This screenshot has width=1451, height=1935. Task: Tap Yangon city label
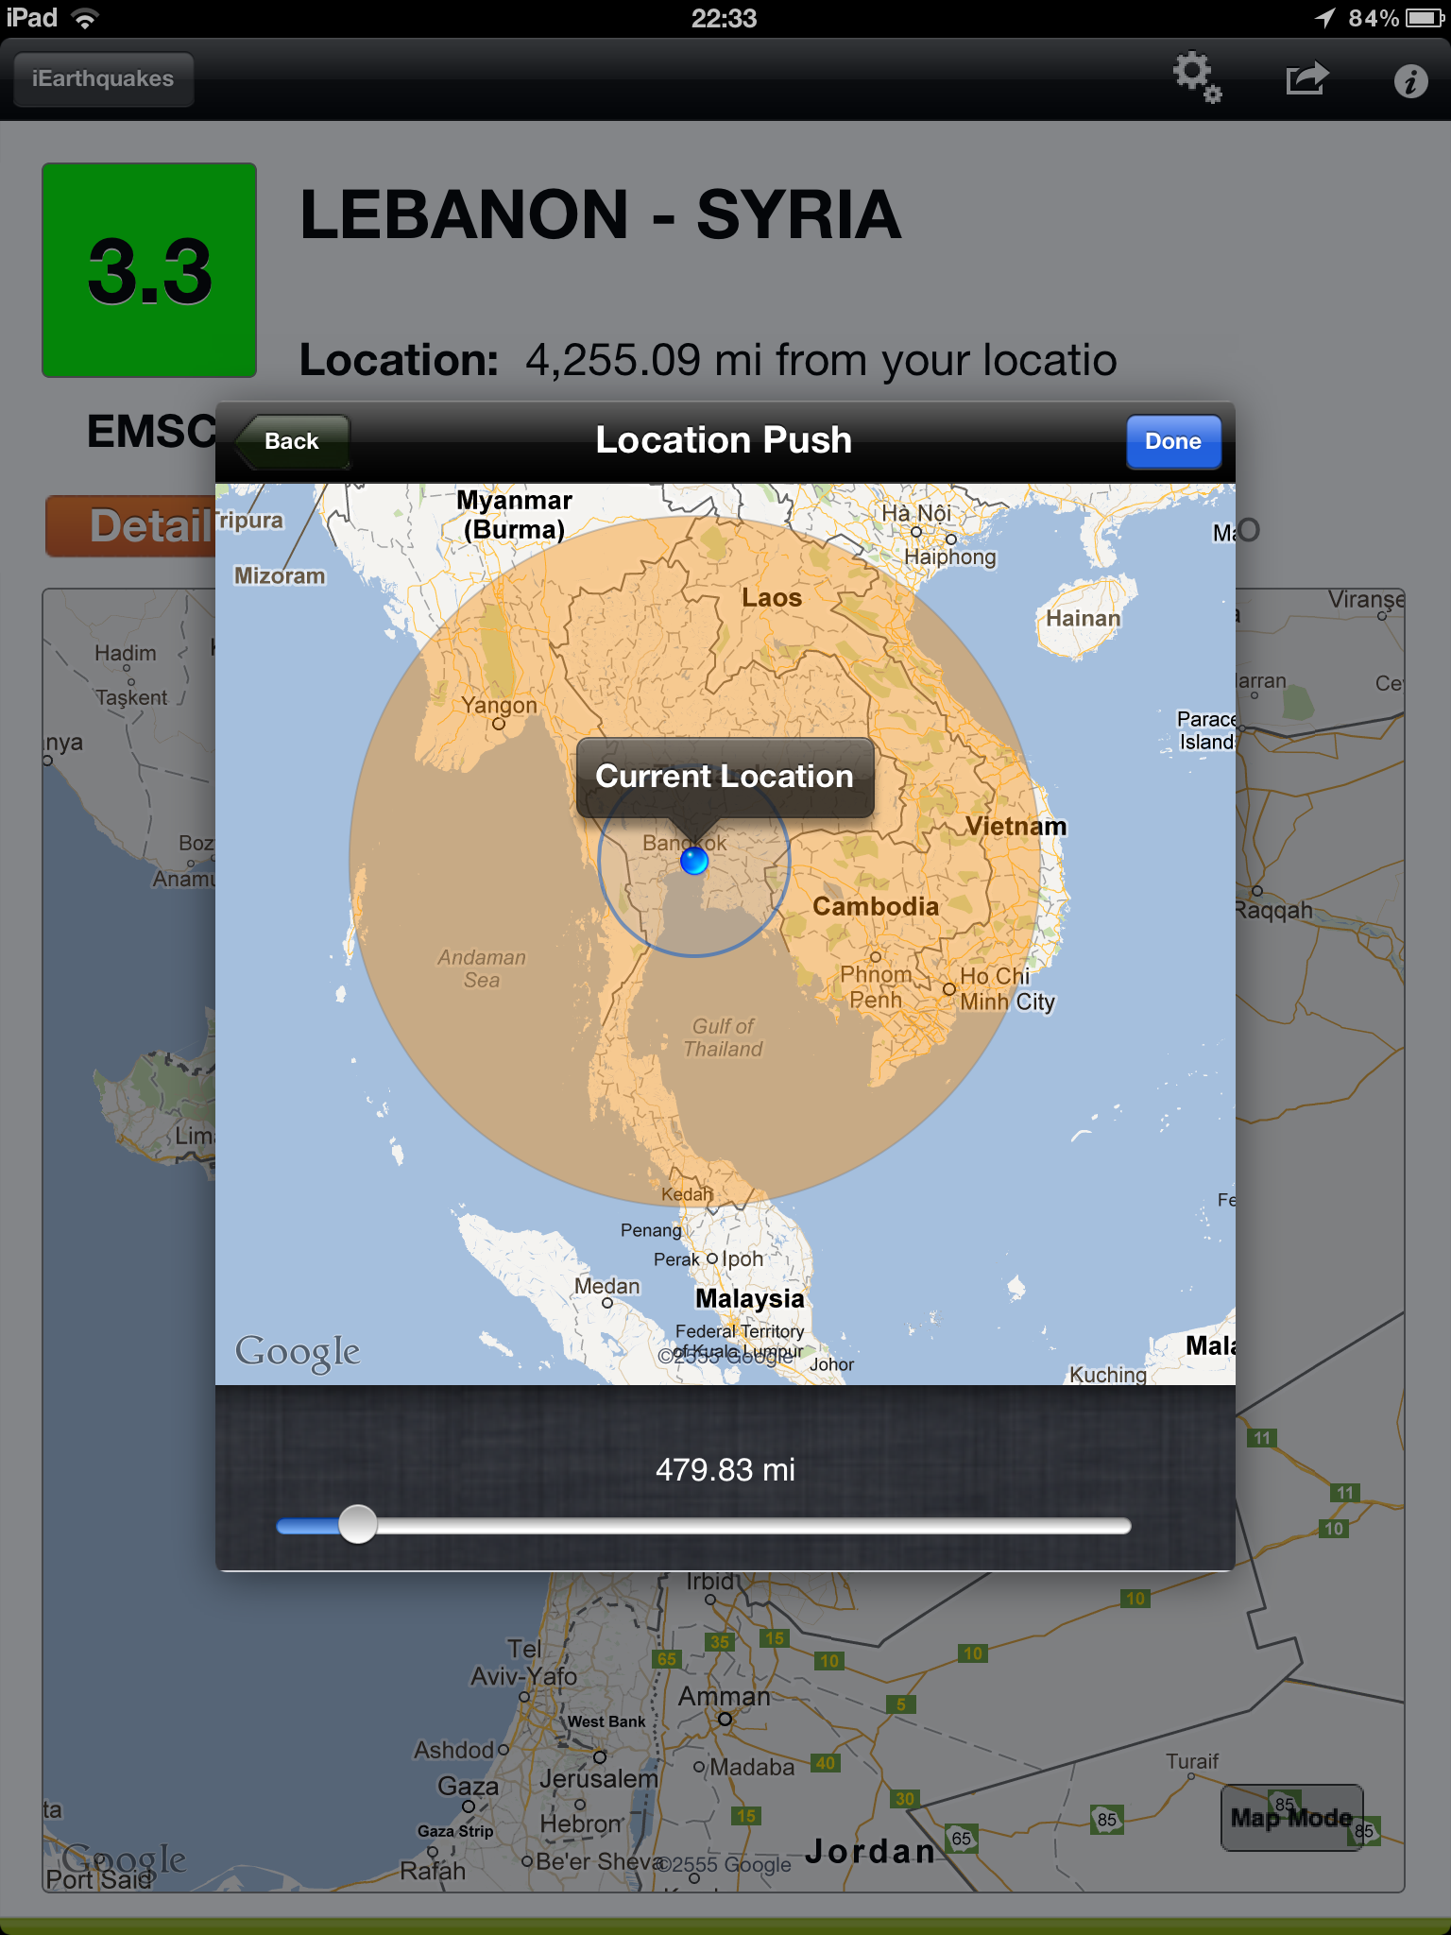[499, 705]
